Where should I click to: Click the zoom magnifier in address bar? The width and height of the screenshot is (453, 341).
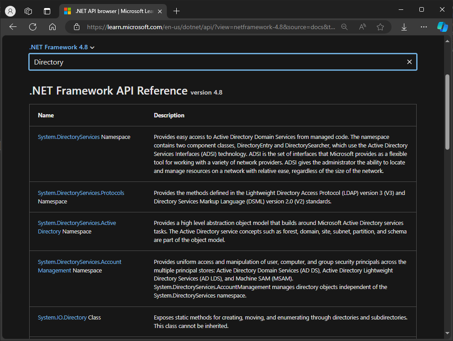344,27
